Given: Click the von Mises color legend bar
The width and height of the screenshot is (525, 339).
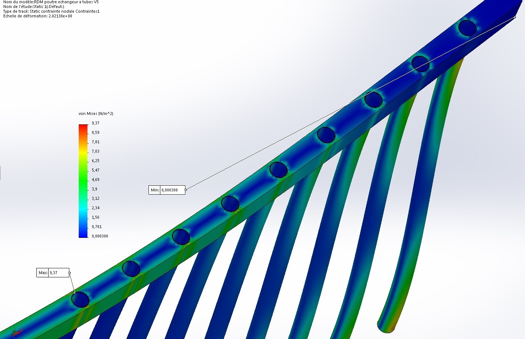Looking at the screenshot, I should [x=83, y=181].
